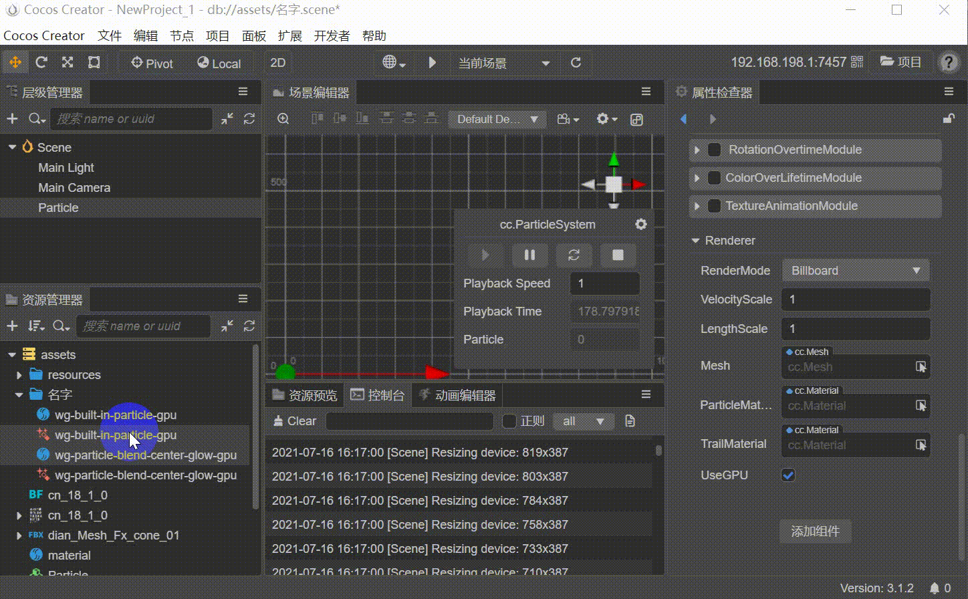
Task: Click the preview Play button in toolbar
Action: coord(432,63)
